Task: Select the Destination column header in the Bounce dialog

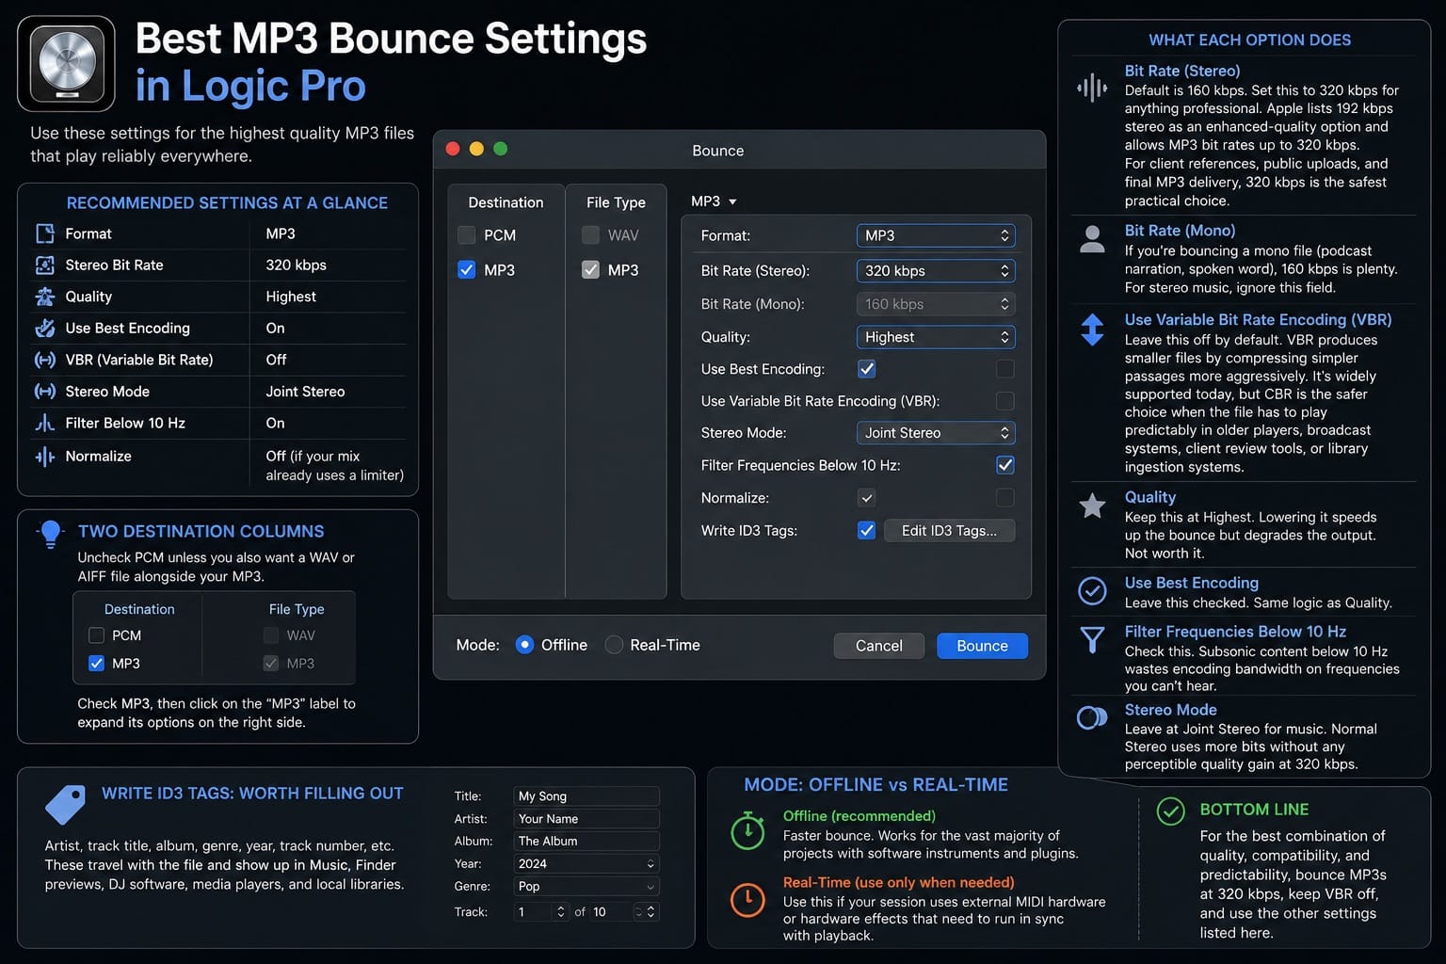Action: pyautogui.click(x=506, y=202)
